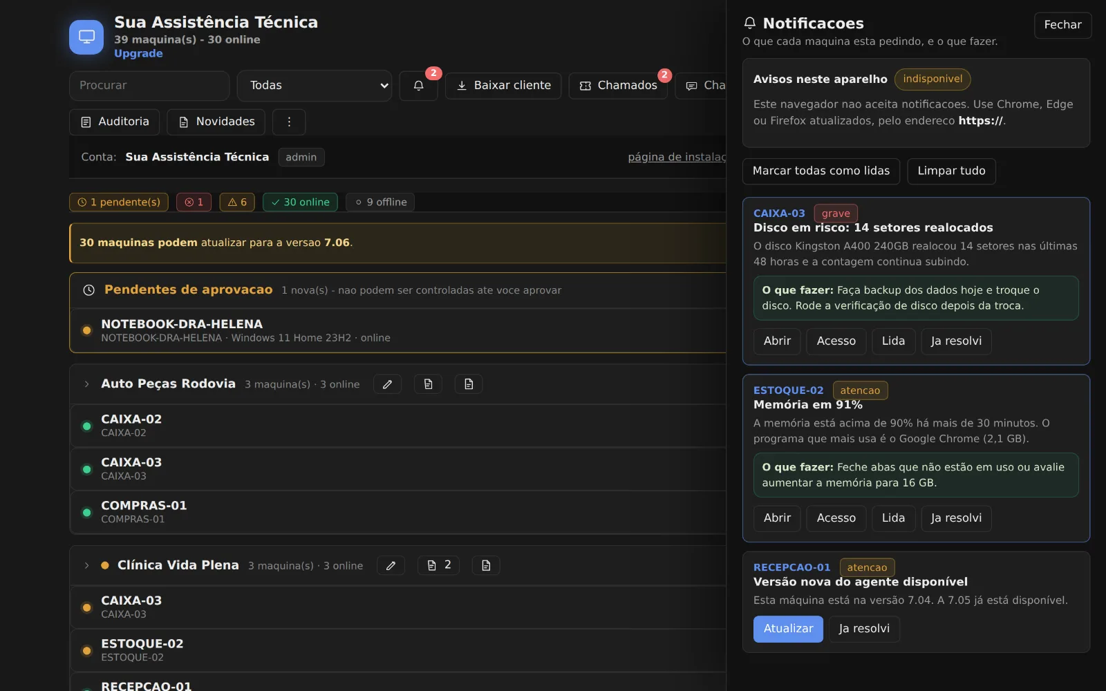Filter by the red error chip showing 1
The width and height of the screenshot is (1106, 691).
point(194,202)
